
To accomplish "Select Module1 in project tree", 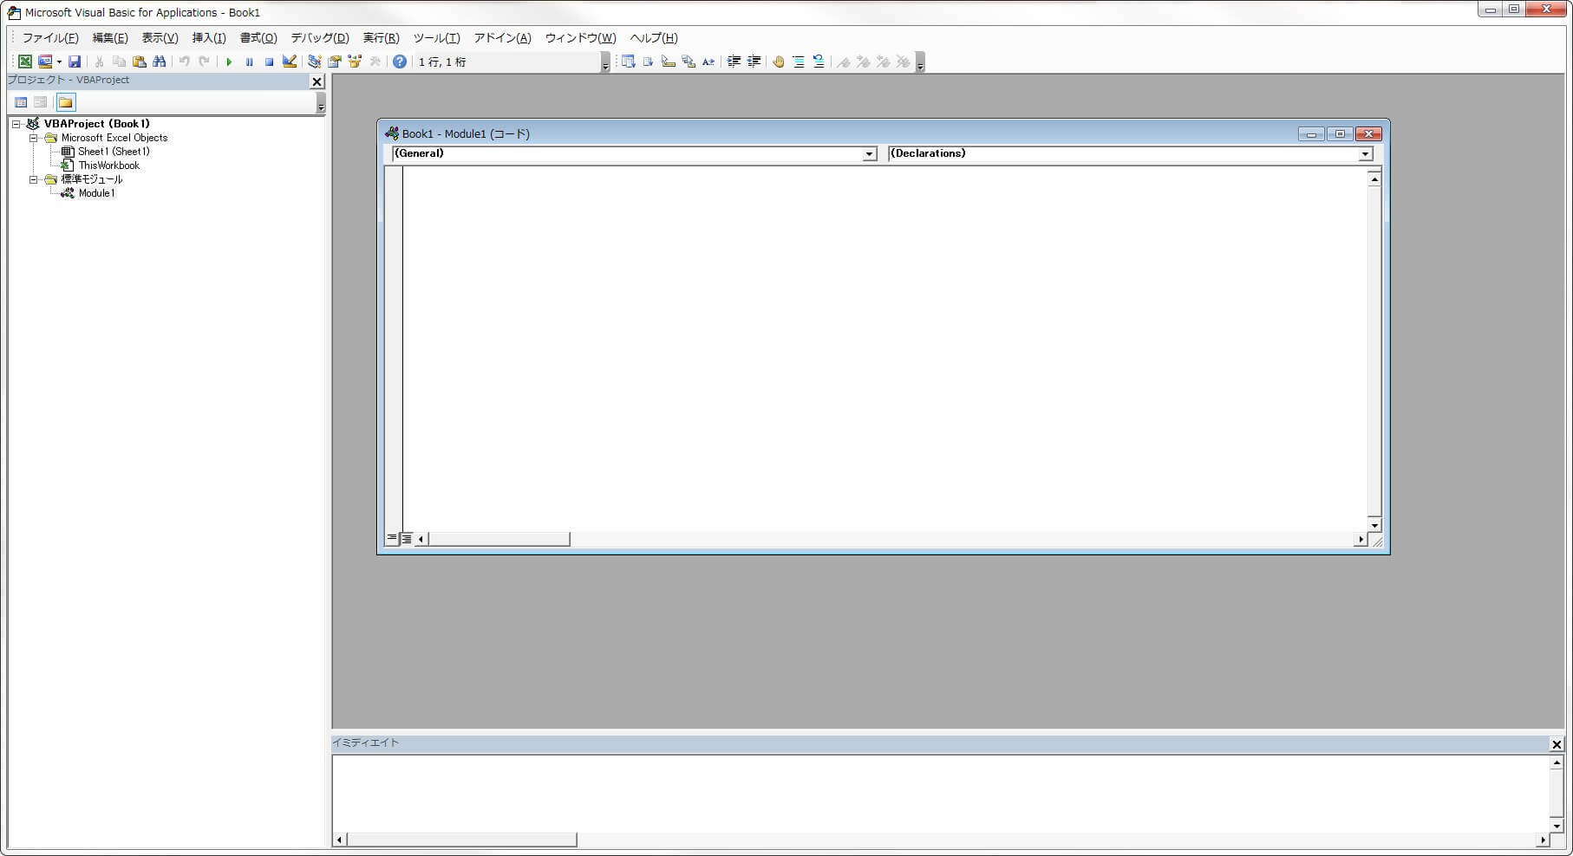I will 96,193.
